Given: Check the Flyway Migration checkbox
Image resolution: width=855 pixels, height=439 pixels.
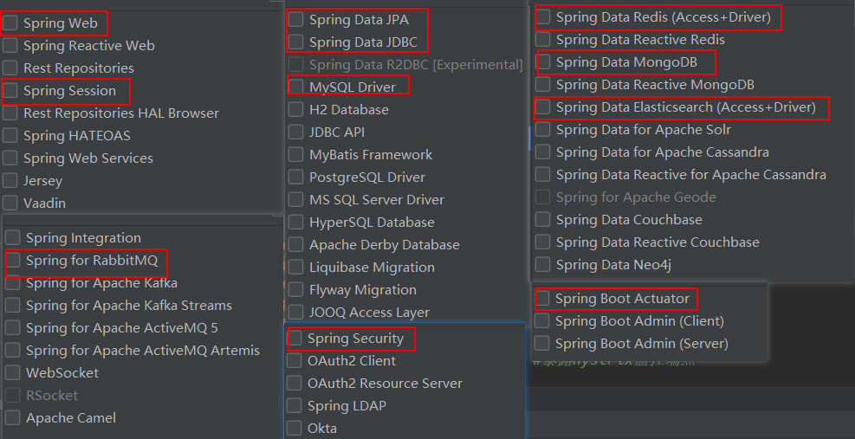Looking at the screenshot, I should (296, 289).
